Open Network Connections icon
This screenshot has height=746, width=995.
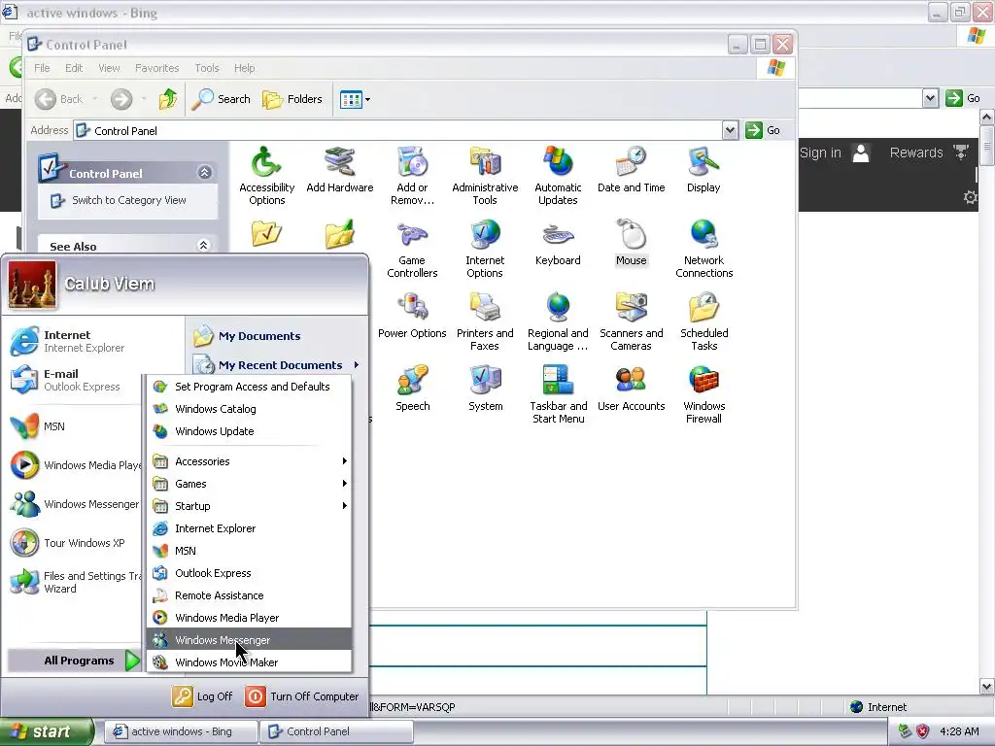(x=703, y=249)
